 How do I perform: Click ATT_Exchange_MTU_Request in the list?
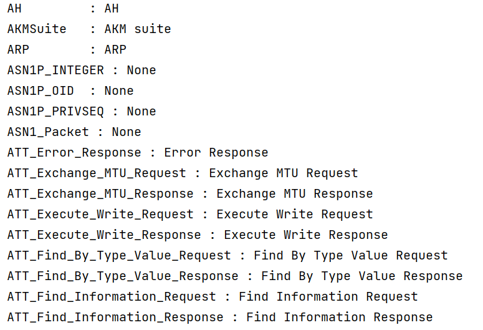[x=97, y=173]
